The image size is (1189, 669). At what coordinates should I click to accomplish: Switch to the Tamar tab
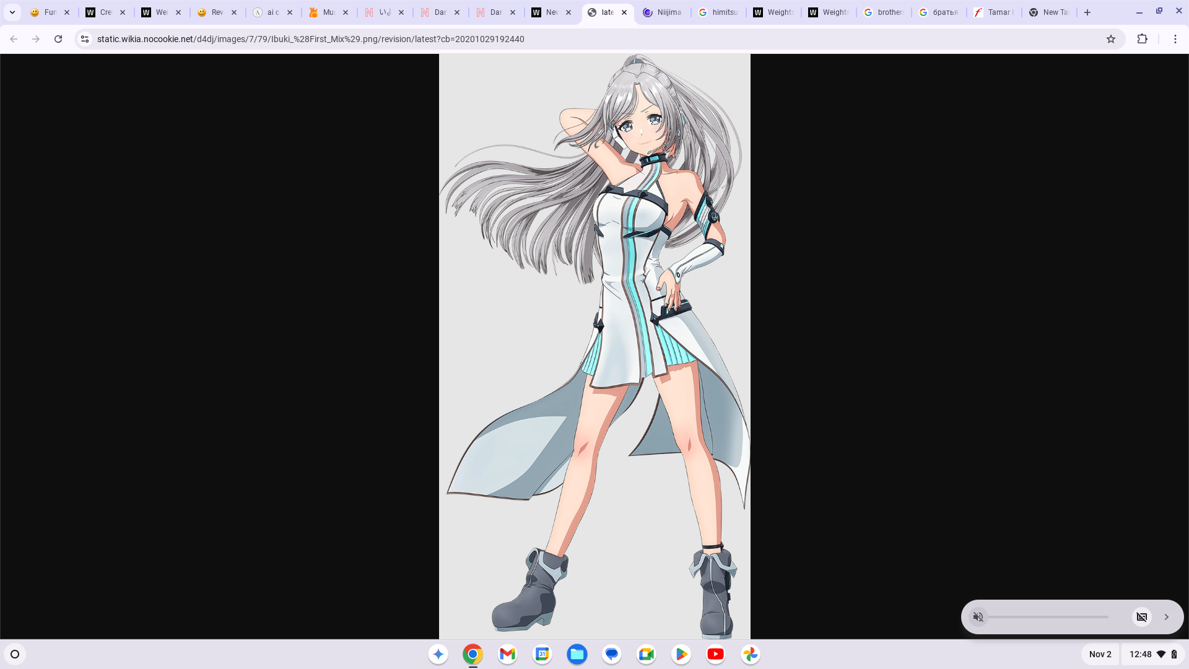point(994,12)
